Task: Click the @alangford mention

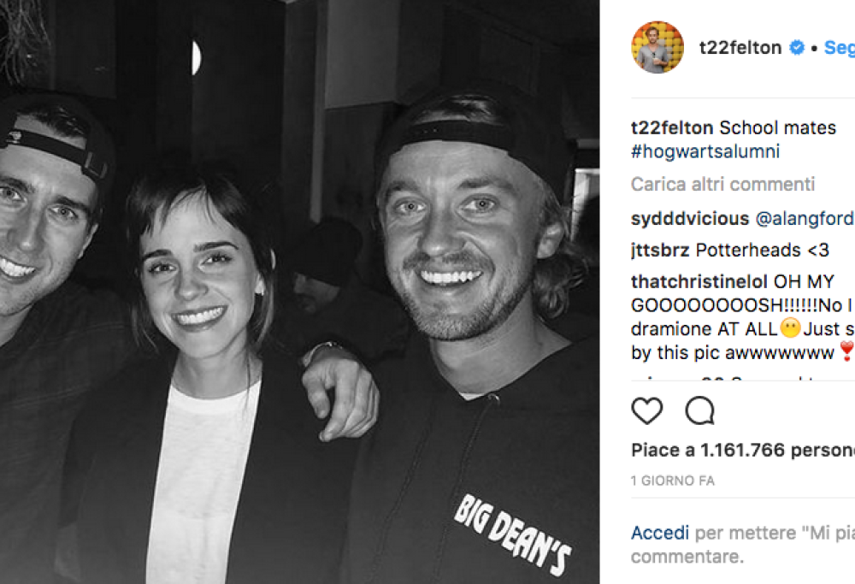Action: (805, 219)
